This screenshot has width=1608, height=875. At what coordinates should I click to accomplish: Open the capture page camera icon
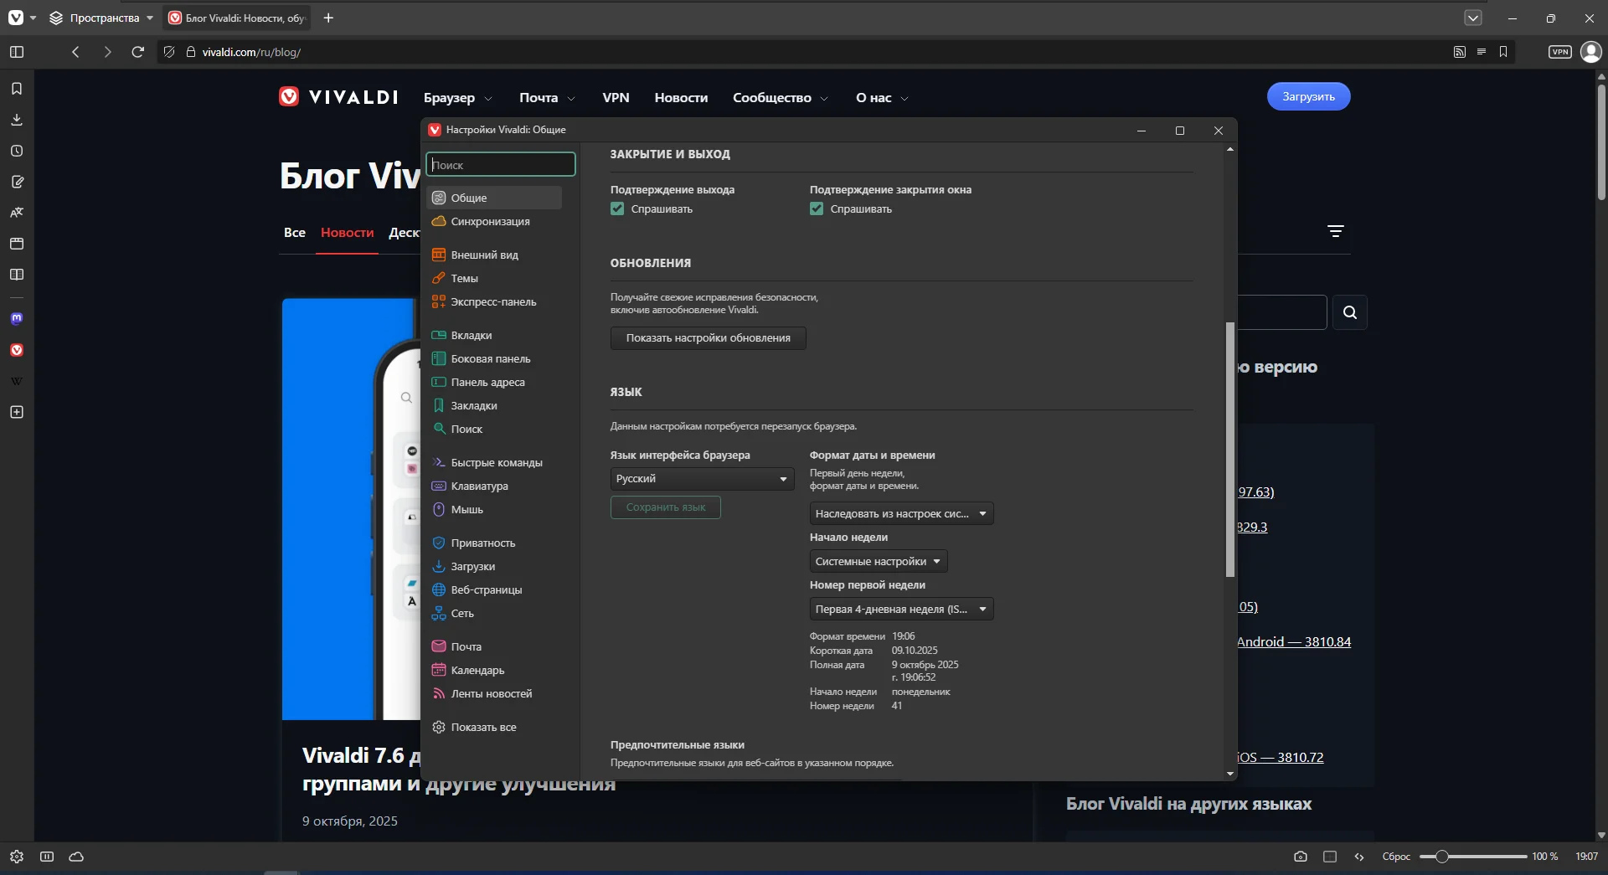pyautogui.click(x=1300, y=857)
